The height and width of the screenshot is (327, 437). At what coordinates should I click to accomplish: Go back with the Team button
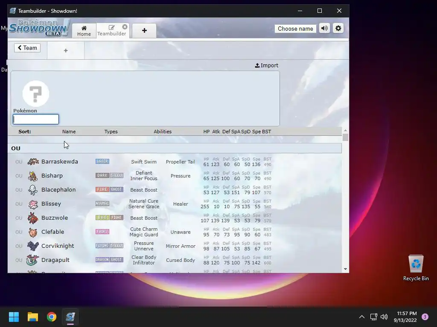[x=27, y=48]
